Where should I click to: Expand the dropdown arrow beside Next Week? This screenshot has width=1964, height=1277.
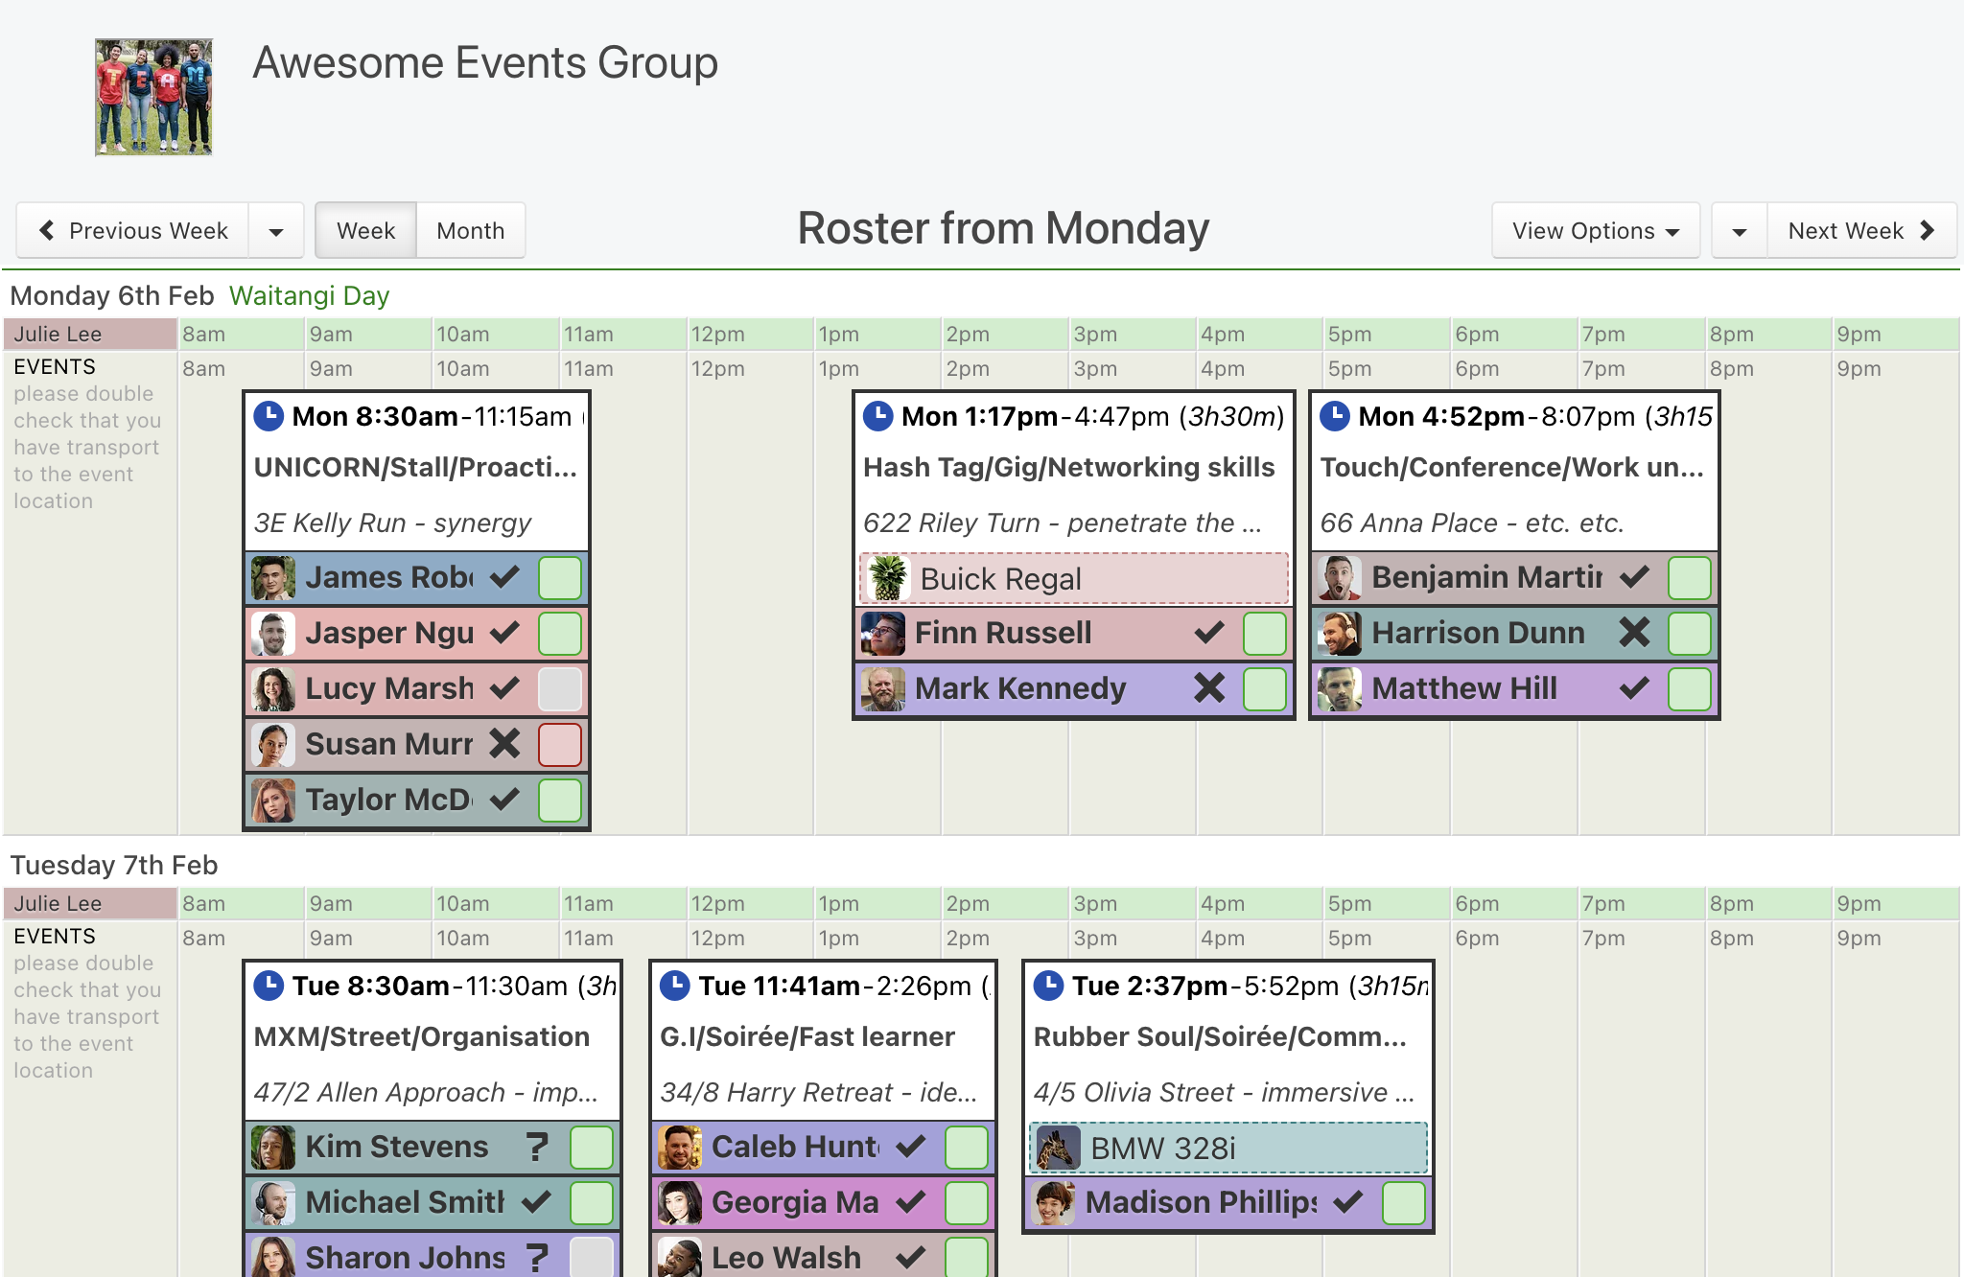[1740, 230]
